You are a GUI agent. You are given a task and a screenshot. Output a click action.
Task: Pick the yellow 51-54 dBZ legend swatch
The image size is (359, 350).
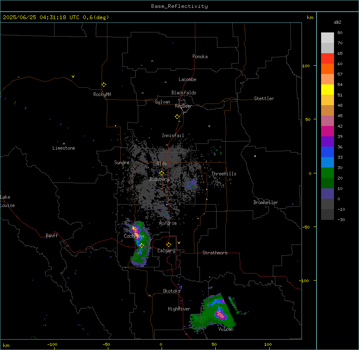coord(327,89)
